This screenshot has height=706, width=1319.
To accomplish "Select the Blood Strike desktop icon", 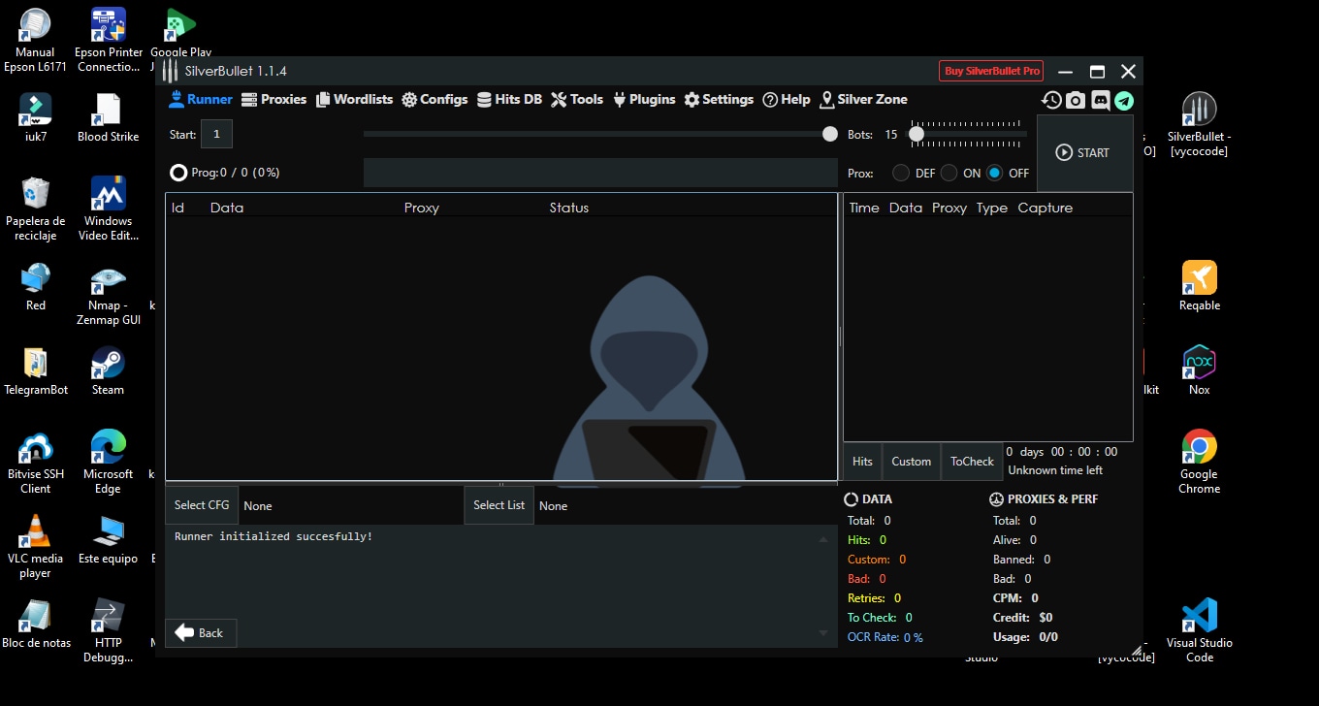I will pyautogui.click(x=109, y=117).
